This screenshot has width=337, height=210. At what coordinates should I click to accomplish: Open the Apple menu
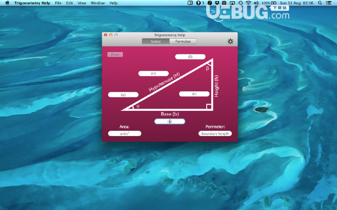tap(7, 3)
